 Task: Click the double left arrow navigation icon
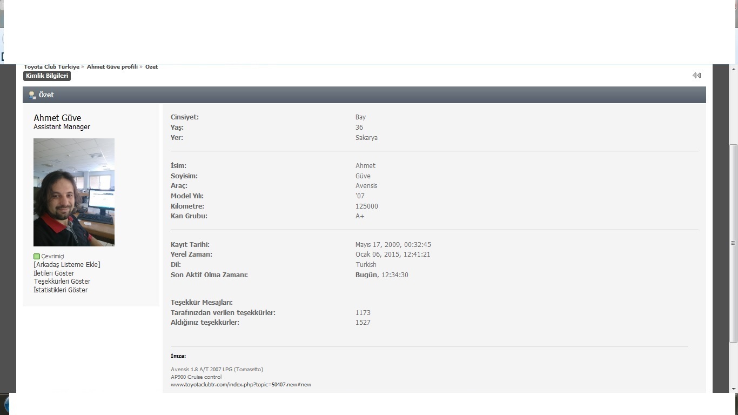pyautogui.click(x=696, y=76)
